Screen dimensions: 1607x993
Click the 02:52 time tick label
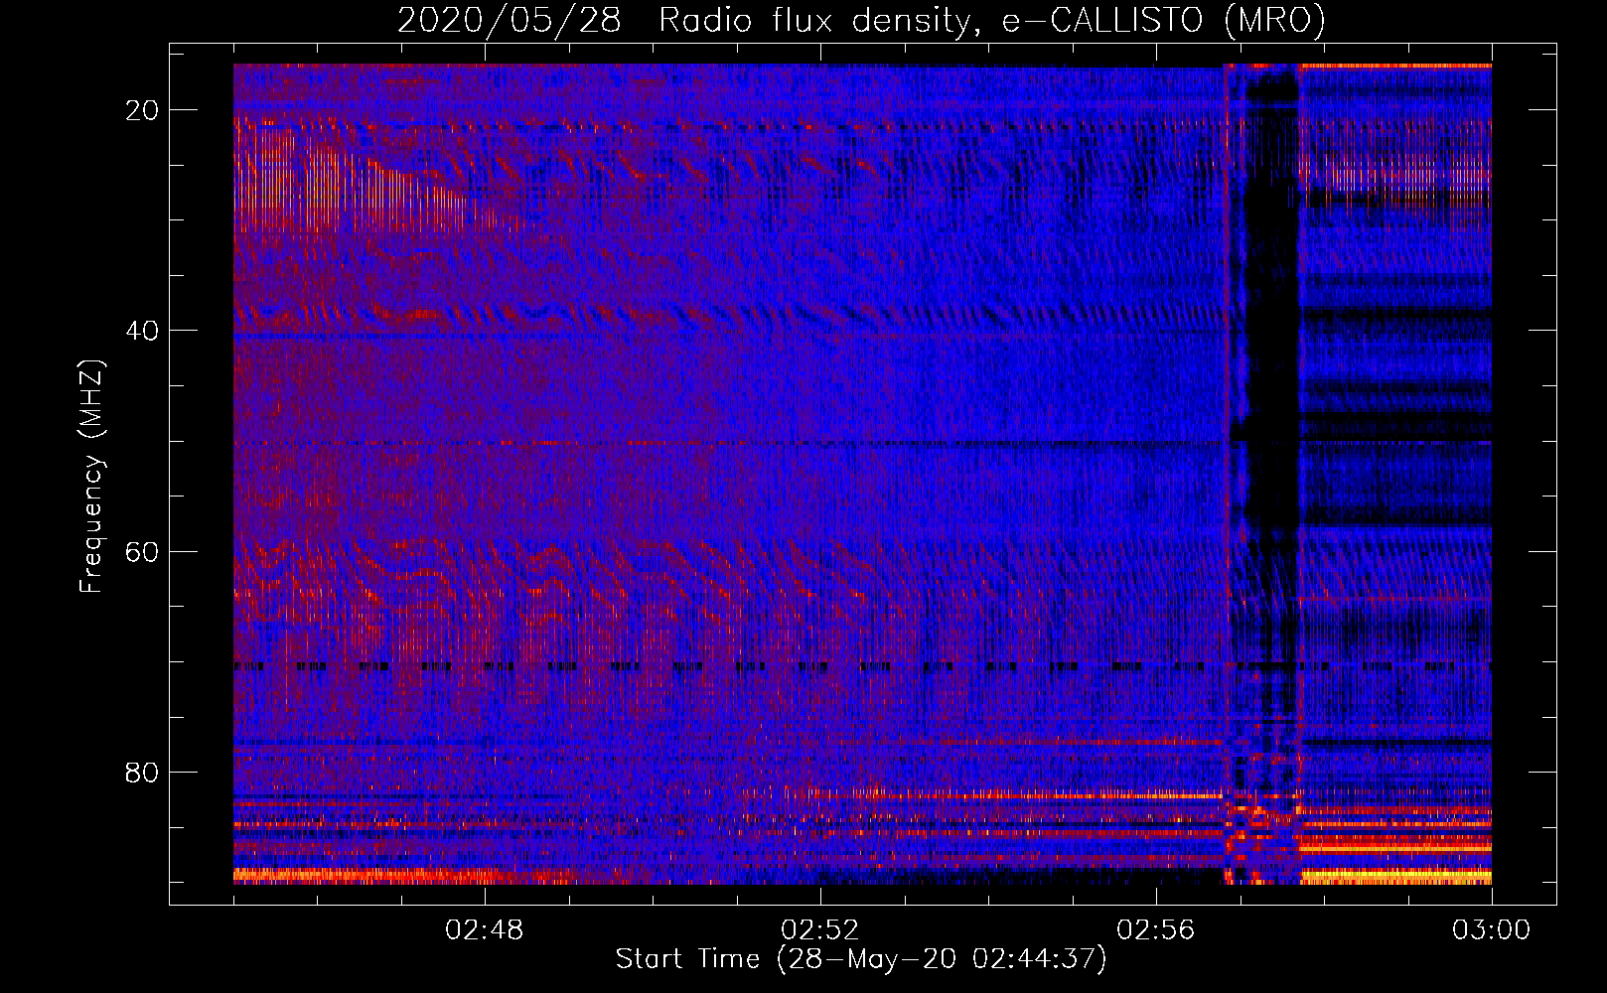pyautogui.click(x=820, y=930)
